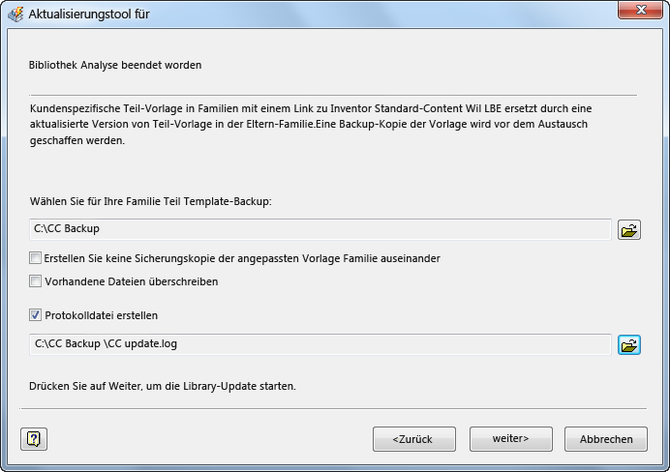Image resolution: width=670 pixels, height=472 pixels.
Task: Browse folder for template backup path
Action: [x=629, y=230]
